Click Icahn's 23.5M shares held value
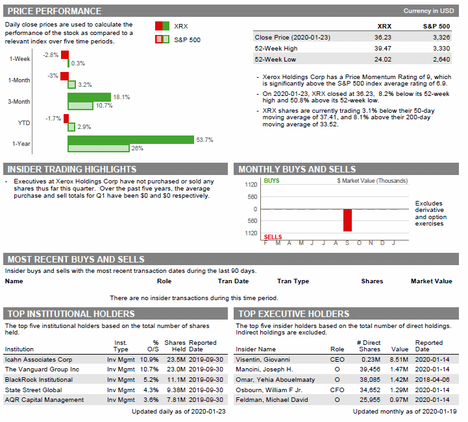Screen dimensions: 468x422 coord(176,359)
